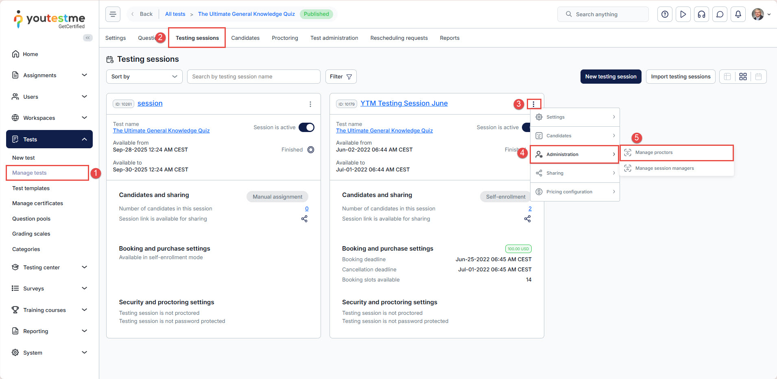Toggle 'Session is active' for first session
This screenshot has width=777, height=379.
(x=306, y=128)
